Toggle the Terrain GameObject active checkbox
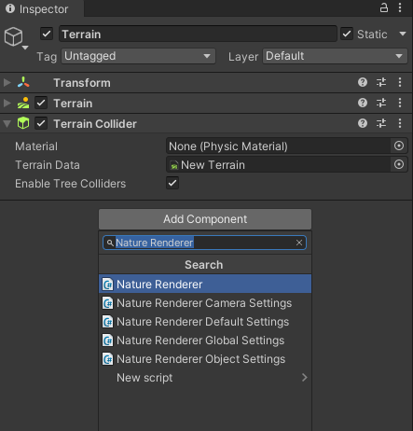Image resolution: width=413 pixels, height=431 pixels. click(47, 34)
